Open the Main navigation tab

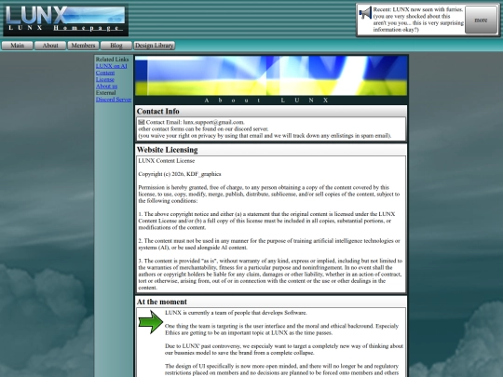(18, 46)
